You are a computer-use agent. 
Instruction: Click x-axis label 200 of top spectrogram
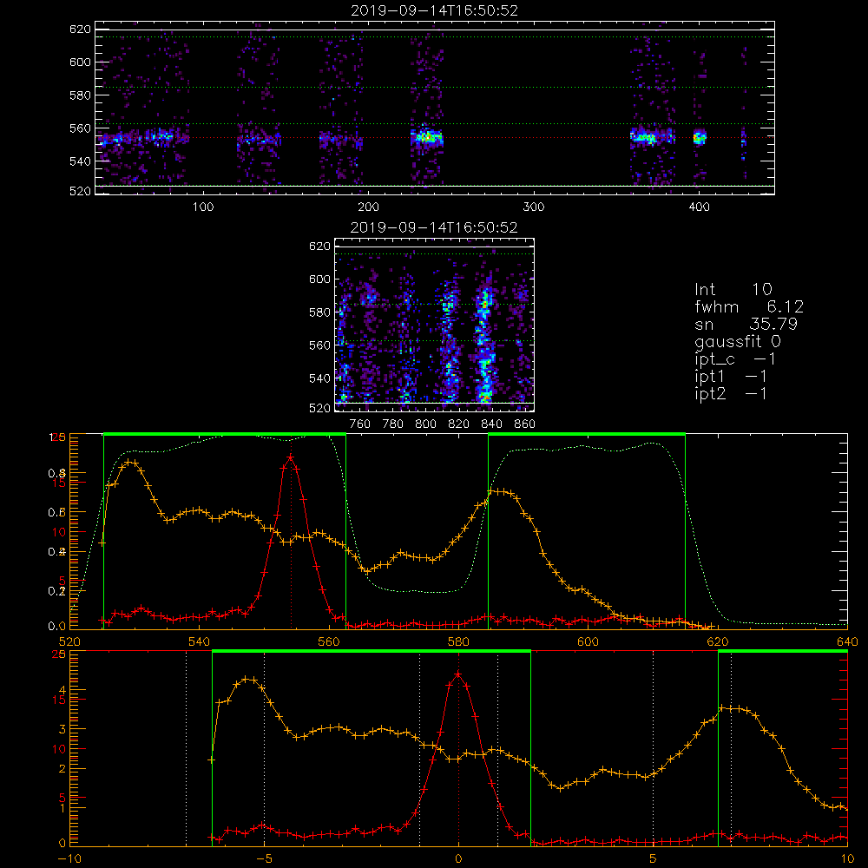coord(369,207)
